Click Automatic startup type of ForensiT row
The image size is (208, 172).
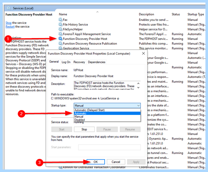[x=194, y=34]
